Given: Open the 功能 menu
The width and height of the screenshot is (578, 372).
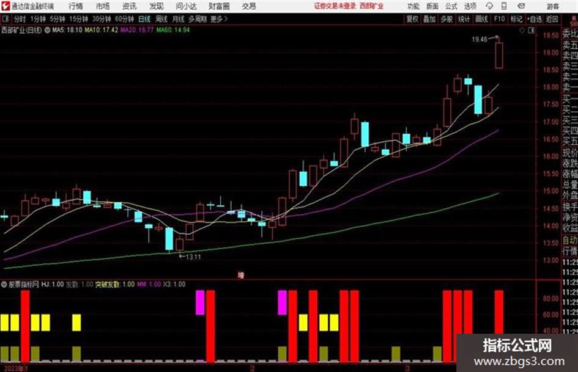Looking at the screenshot, I should [x=413, y=6].
